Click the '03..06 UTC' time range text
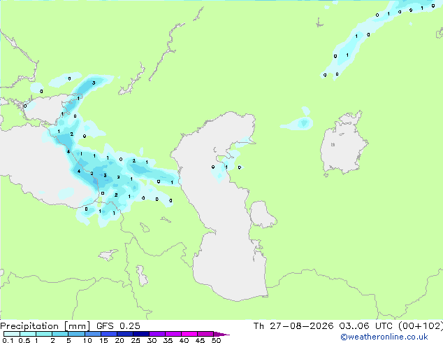This screenshot has width=443, height=343. click(x=366, y=326)
